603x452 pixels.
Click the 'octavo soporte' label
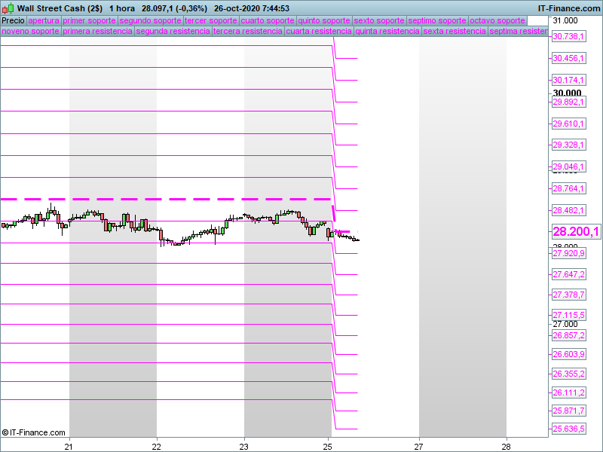pyautogui.click(x=497, y=20)
